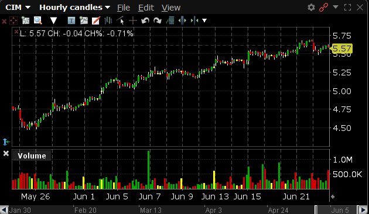Select the magnifying glass zoom tool
Image resolution: width=369 pixels, height=214 pixels.
click(38, 20)
